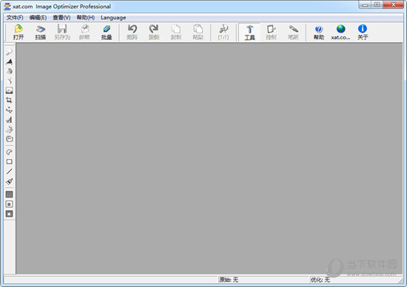Open the Language menu
407x287 pixels.
pyautogui.click(x=113, y=18)
